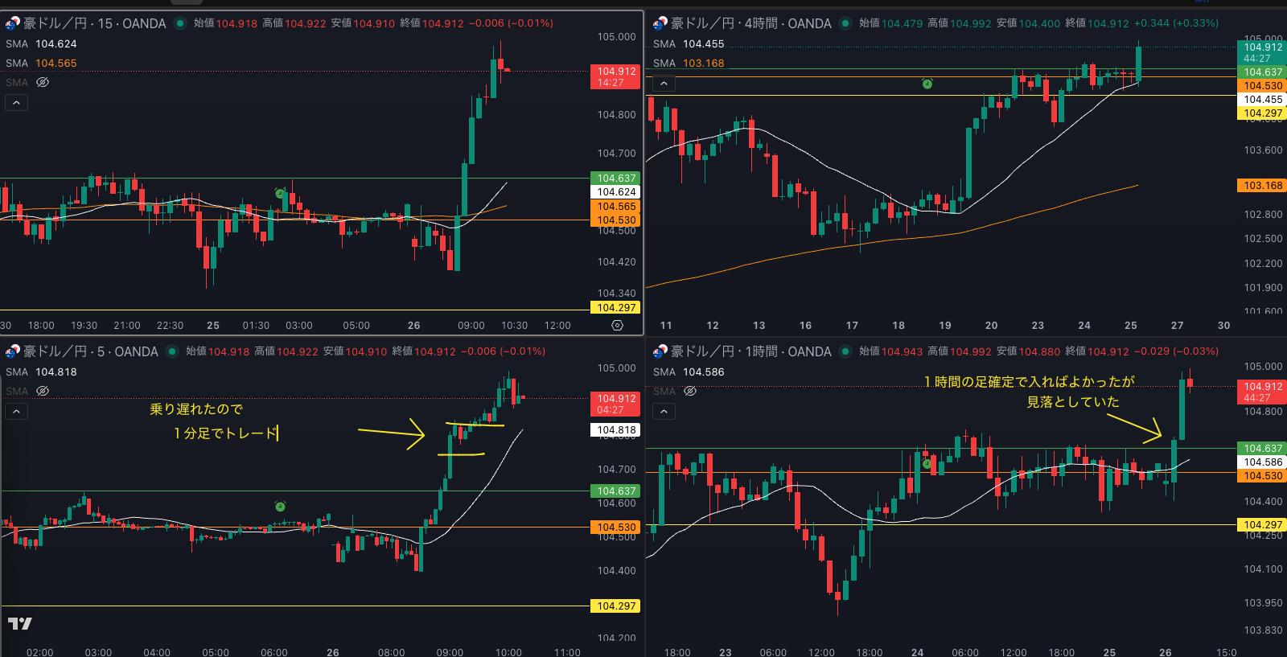This screenshot has height=657, width=1287.
Task: Select the SMA 104.818 indicator on the 5-minute chart
Action: tap(41, 372)
